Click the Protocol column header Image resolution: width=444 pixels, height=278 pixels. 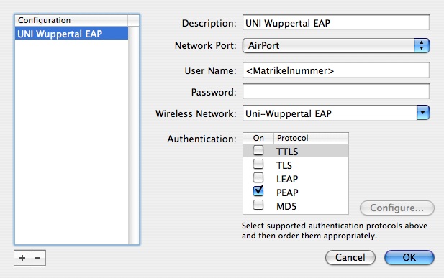(311, 139)
